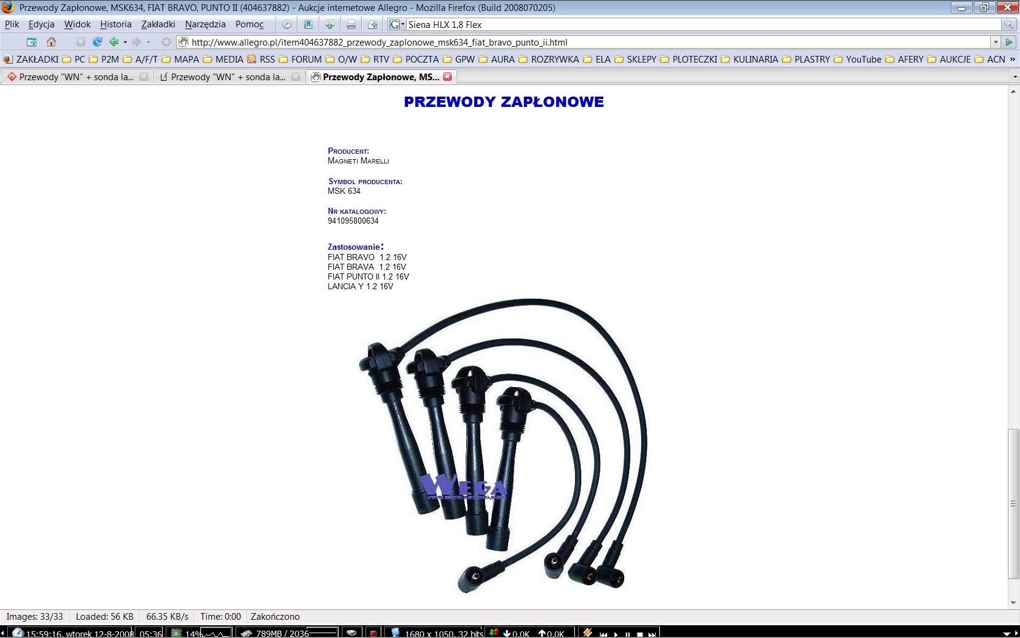This screenshot has height=638, width=1020.
Task: Switch to first Przewody "WN" + sonda tab
Action: tap(76, 77)
